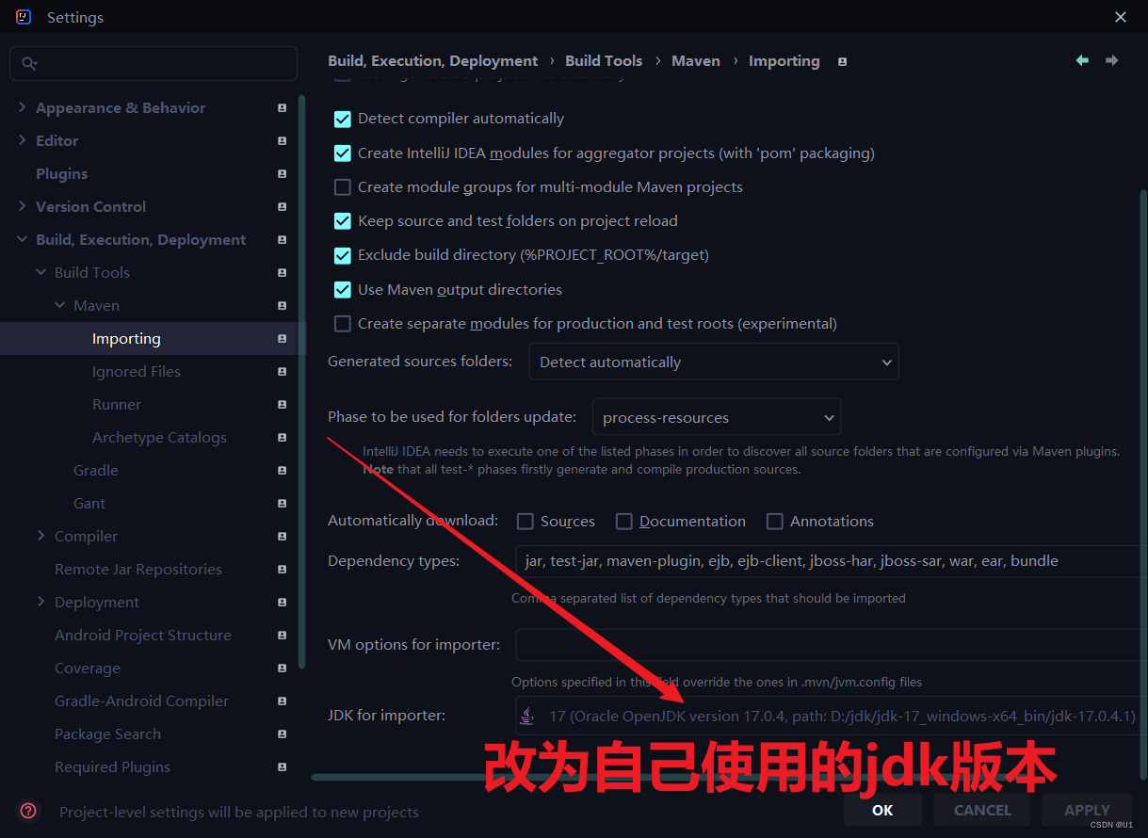Click project badge on Archetype Catalogs row

click(282, 438)
